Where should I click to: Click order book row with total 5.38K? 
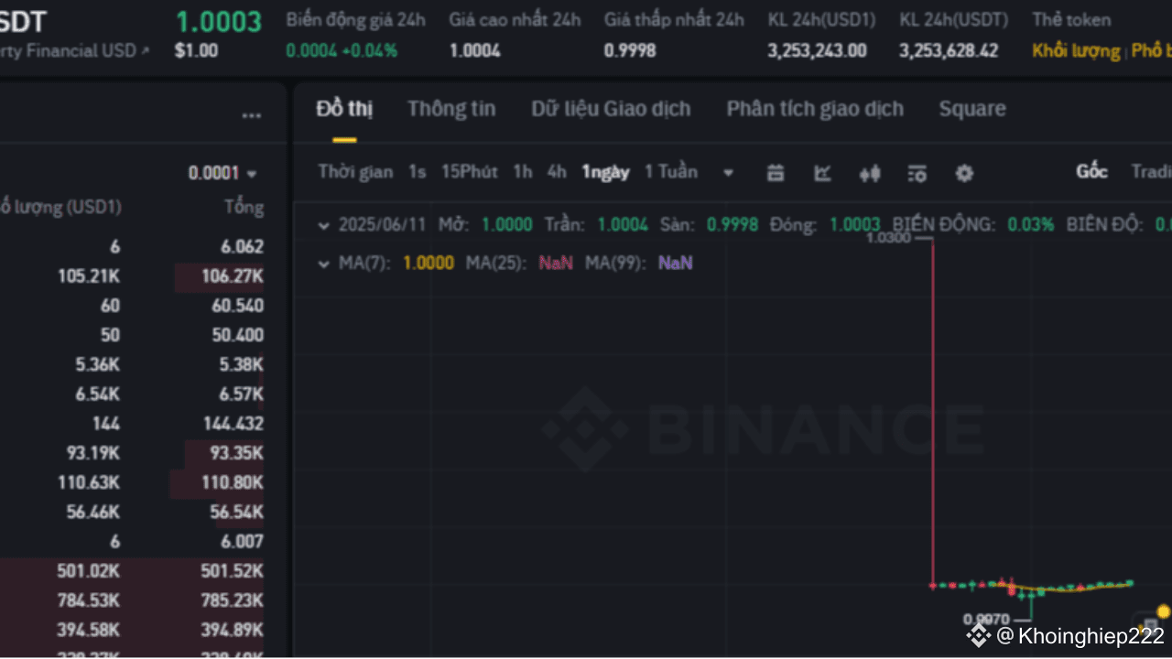click(x=132, y=365)
